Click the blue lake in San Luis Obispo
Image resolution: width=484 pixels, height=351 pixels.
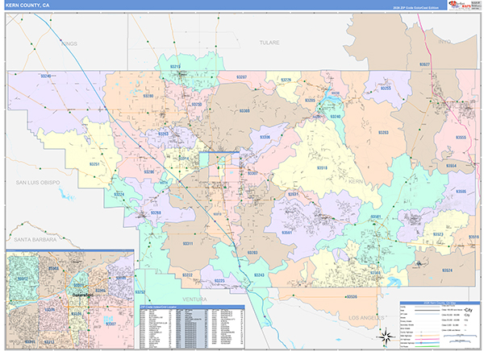click(x=66, y=193)
